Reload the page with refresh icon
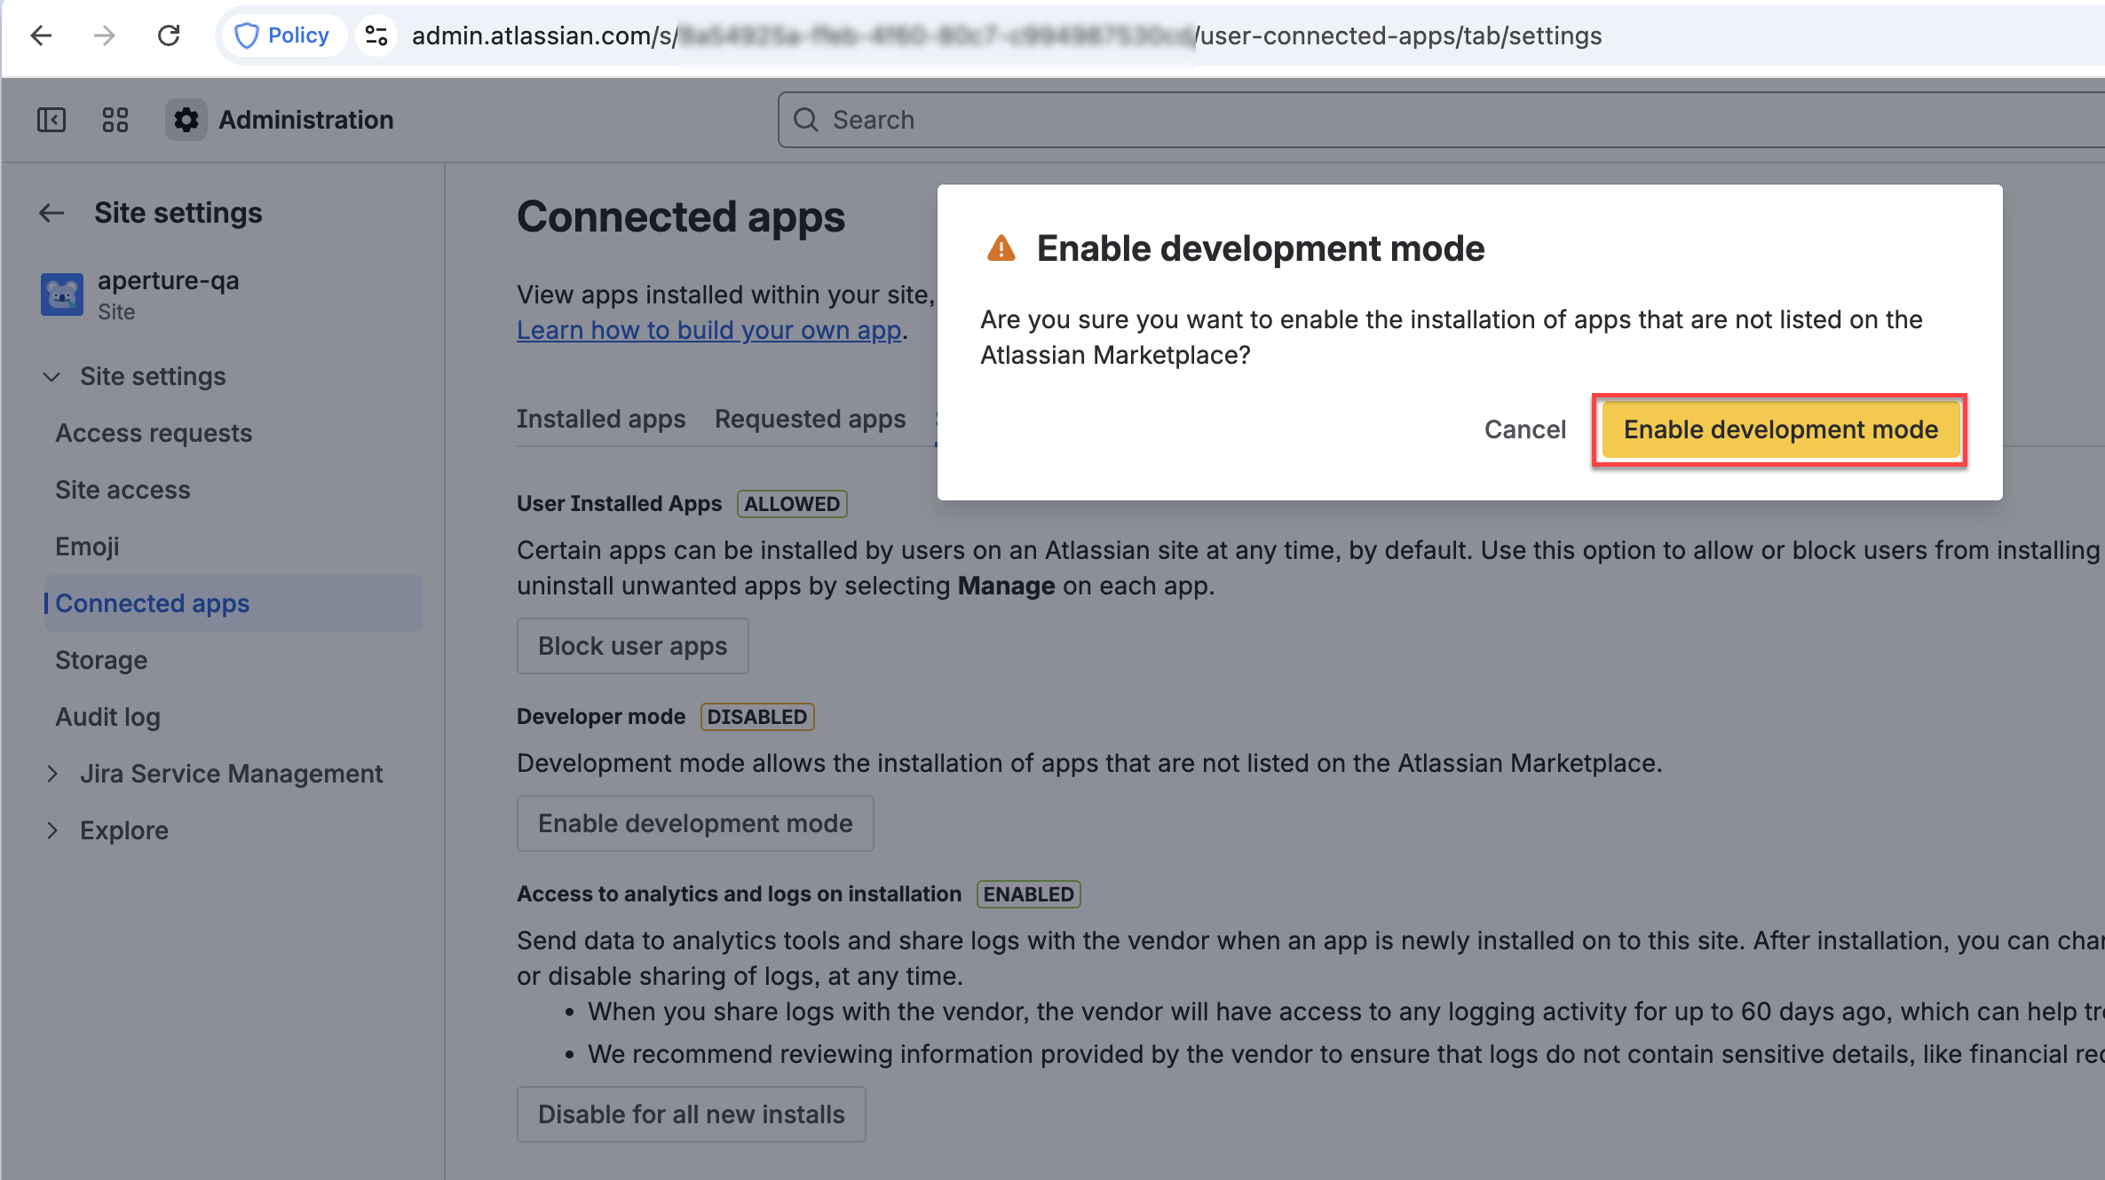 (x=169, y=35)
